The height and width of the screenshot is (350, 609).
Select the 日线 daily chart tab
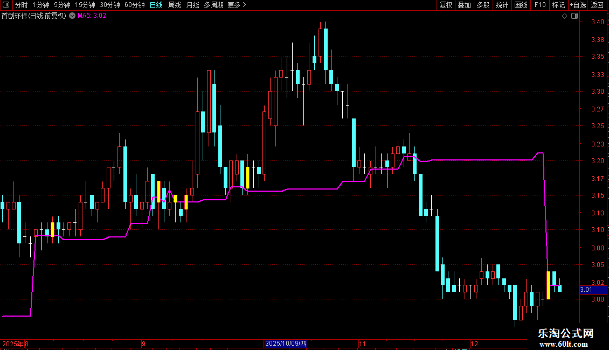(x=156, y=5)
